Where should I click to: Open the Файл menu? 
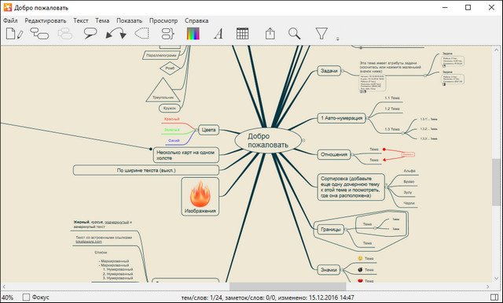click(x=10, y=20)
